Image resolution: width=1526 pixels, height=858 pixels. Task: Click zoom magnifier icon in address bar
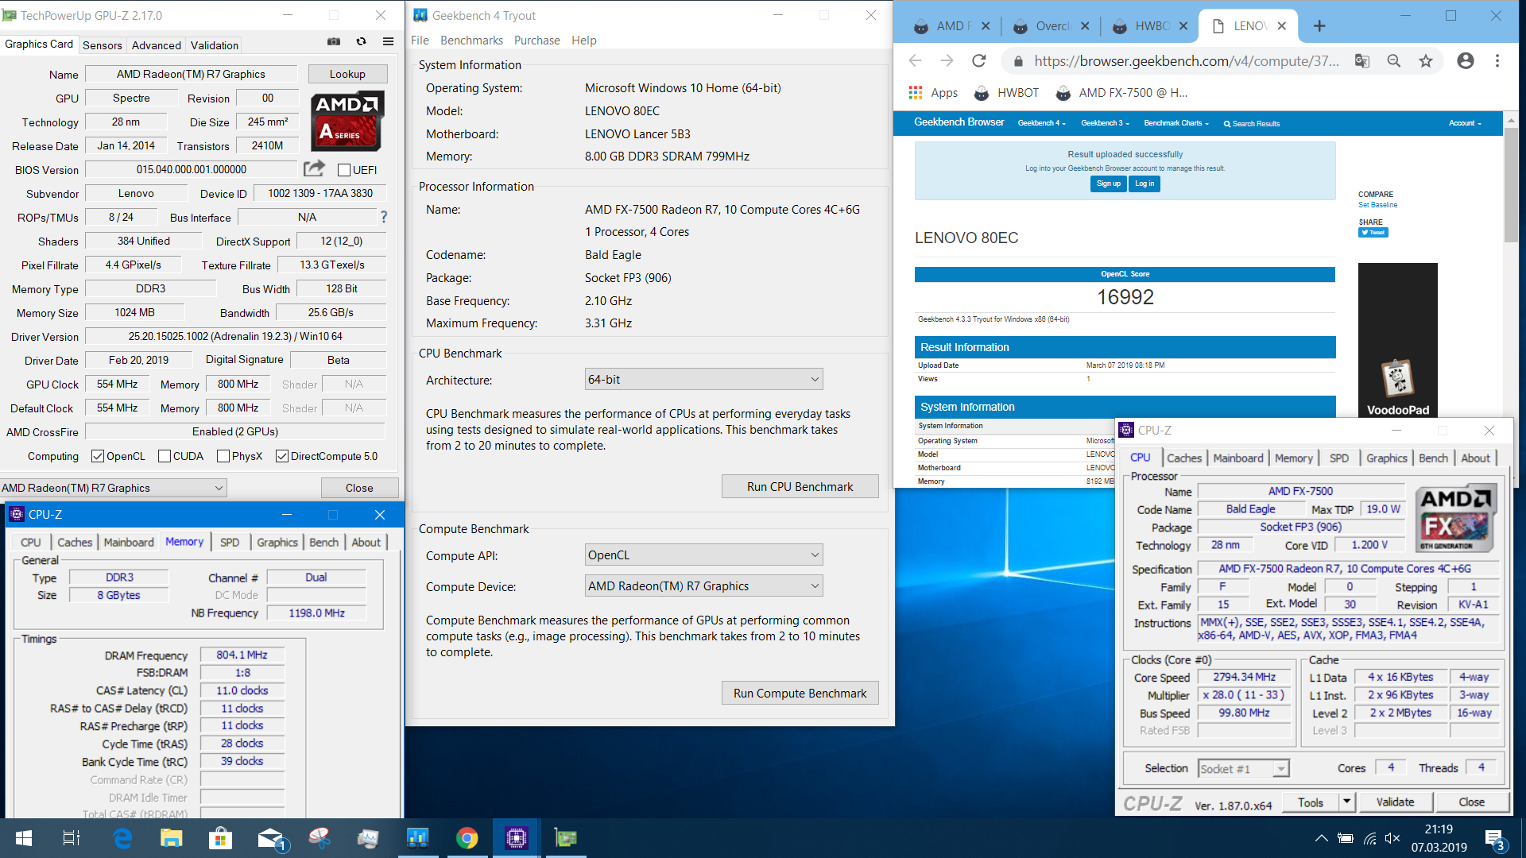pyautogui.click(x=1394, y=61)
